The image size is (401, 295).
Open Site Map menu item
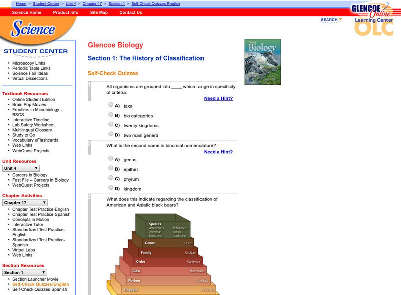point(99,12)
